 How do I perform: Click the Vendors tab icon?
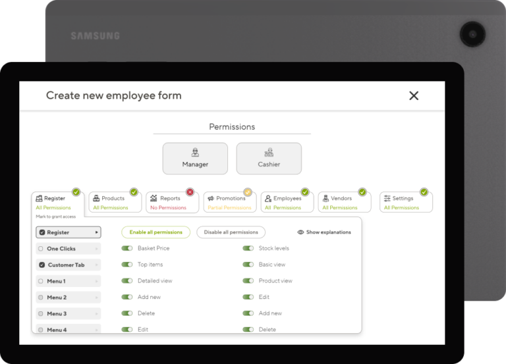(x=325, y=198)
